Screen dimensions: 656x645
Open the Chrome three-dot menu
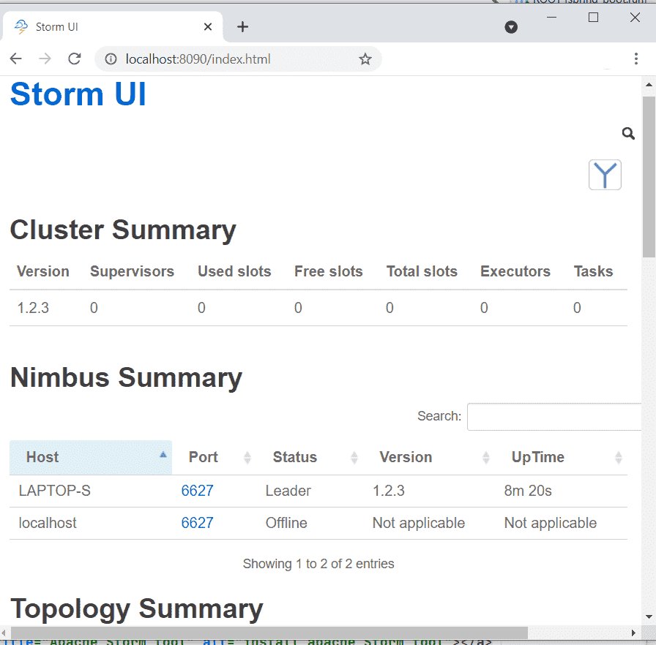coord(636,59)
